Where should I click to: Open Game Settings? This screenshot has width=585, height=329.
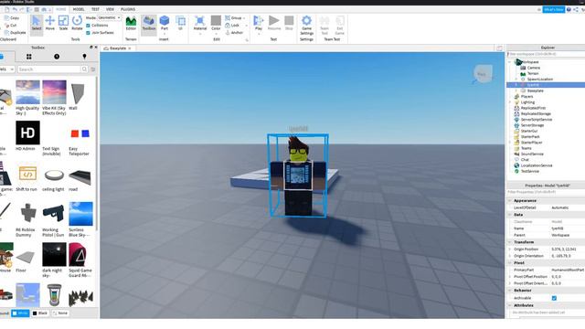pyautogui.click(x=306, y=25)
